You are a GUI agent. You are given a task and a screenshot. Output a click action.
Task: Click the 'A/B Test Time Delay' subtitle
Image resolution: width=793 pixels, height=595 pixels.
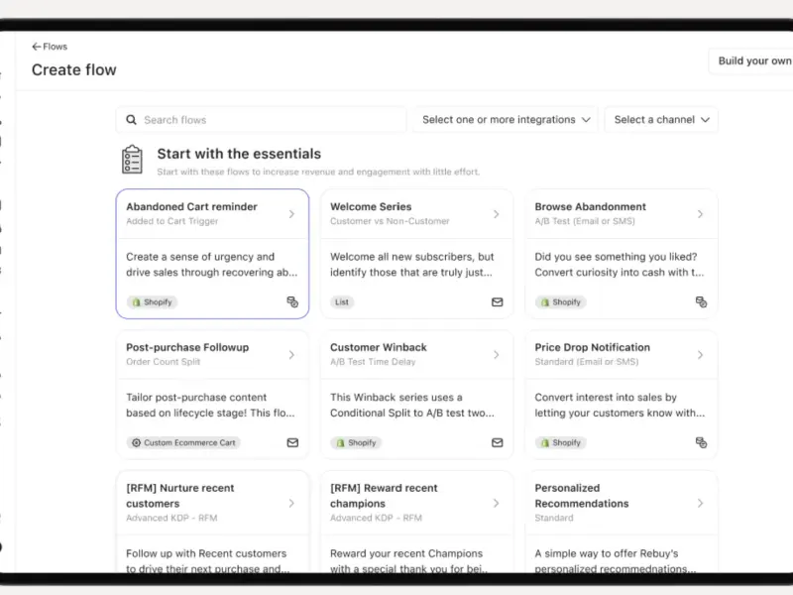[373, 362]
